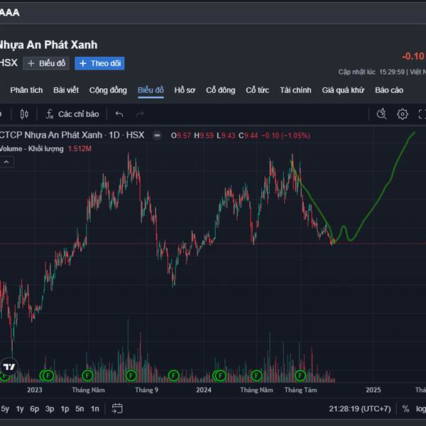This screenshot has width=426, height=426.
Task: Open the F marker above Tháng Năm after 2023
Action: click(87, 376)
